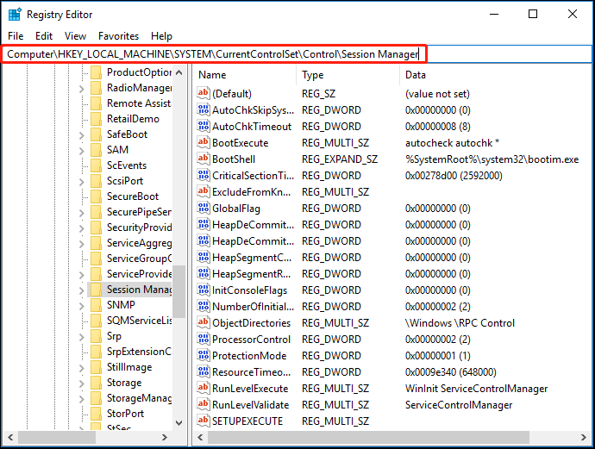Select the SETUPEXECUTE string icon
Image resolution: width=595 pixels, height=449 pixels.
(204, 421)
